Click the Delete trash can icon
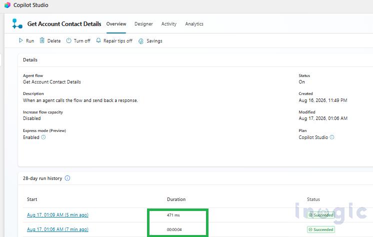This screenshot has height=237, width=373. tap(42, 40)
